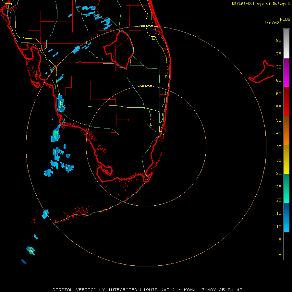
Task: Select the 20 value on color scale
Action: pyautogui.click(x=279, y=200)
